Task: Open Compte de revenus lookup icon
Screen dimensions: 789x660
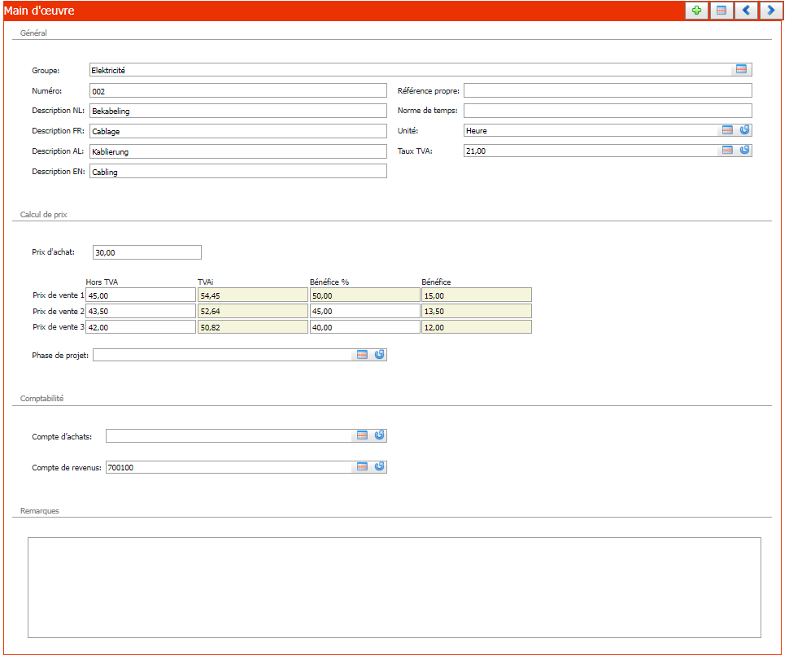Action: click(x=362, y=467)
